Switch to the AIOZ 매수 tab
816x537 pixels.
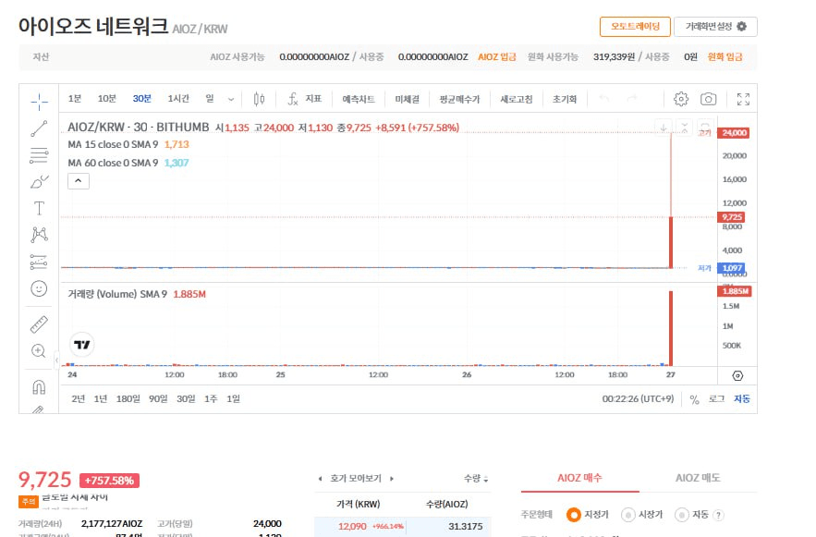tap(579, 478)
